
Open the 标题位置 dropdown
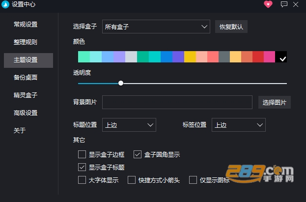tap(129, 125)
